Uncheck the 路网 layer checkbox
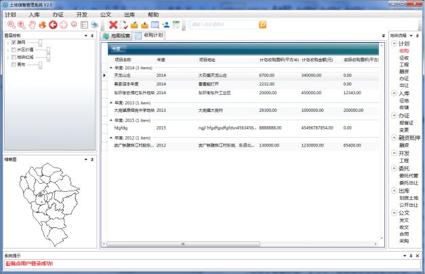The width and height of the screenshot is (425, 274). point(14,42)
